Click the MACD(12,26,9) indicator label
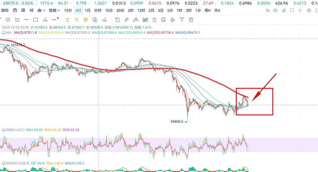 click(x=18, y=163)
